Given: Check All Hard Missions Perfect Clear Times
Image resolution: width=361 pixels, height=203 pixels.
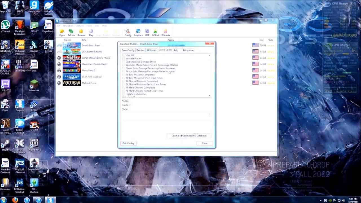Looking at the screenshot, I should click(124, 91).
